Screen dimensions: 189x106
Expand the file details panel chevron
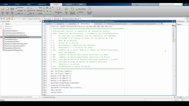40,97
